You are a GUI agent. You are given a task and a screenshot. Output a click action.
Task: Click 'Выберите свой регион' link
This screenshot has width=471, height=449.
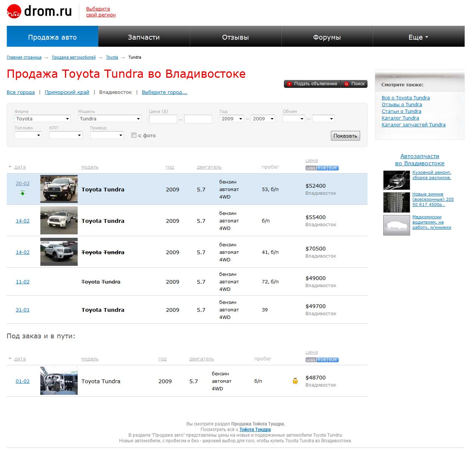click(101, 12)
